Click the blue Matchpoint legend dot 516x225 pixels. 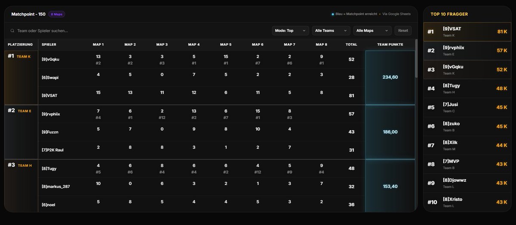[332, 14]
